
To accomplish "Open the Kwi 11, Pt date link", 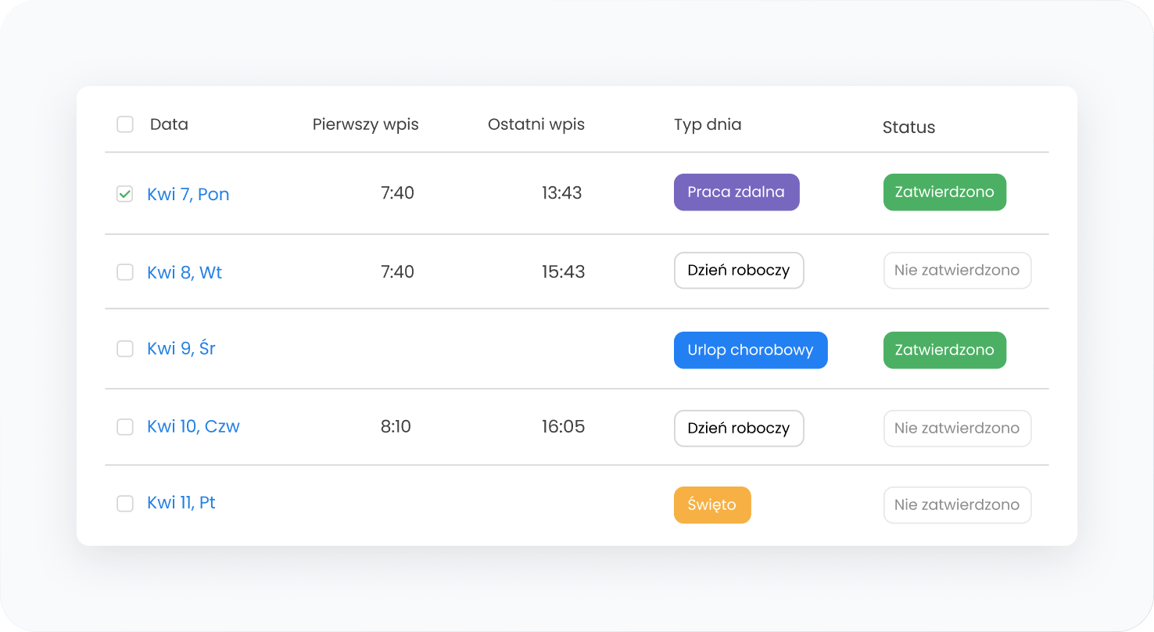I will (181, 503).
